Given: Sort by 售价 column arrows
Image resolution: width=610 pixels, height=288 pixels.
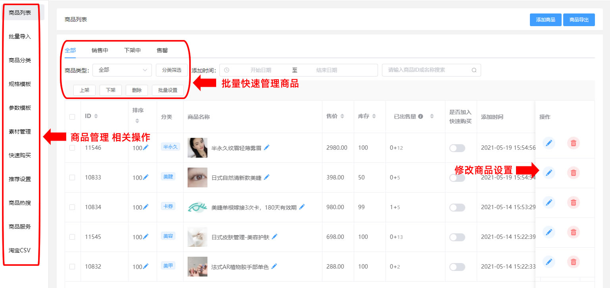Looking at the screenshot, I should (342, 116).
